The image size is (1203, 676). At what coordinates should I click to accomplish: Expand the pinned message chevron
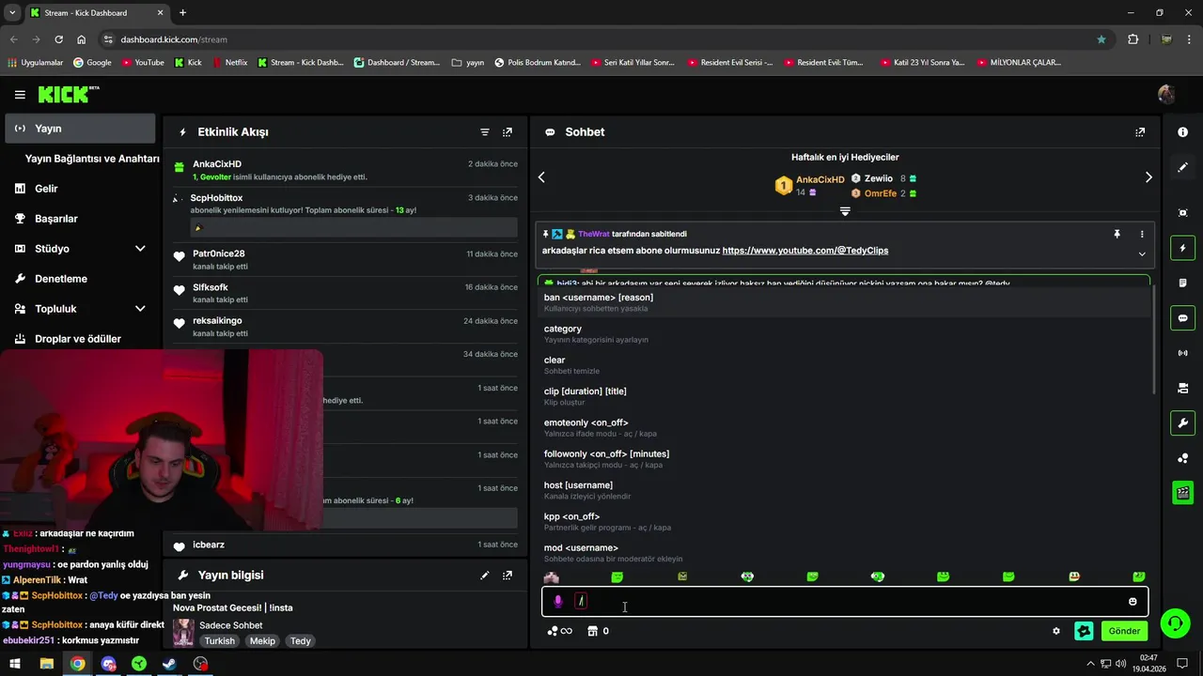pyautogui.click(x=1142, y=253)
